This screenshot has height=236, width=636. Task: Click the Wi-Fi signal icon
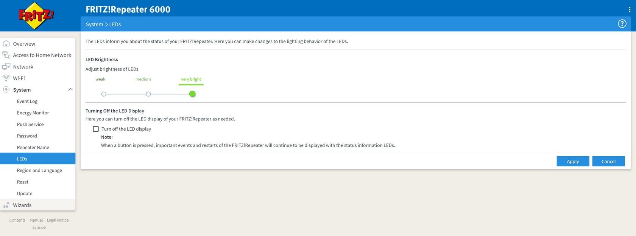tap(6, 78)
